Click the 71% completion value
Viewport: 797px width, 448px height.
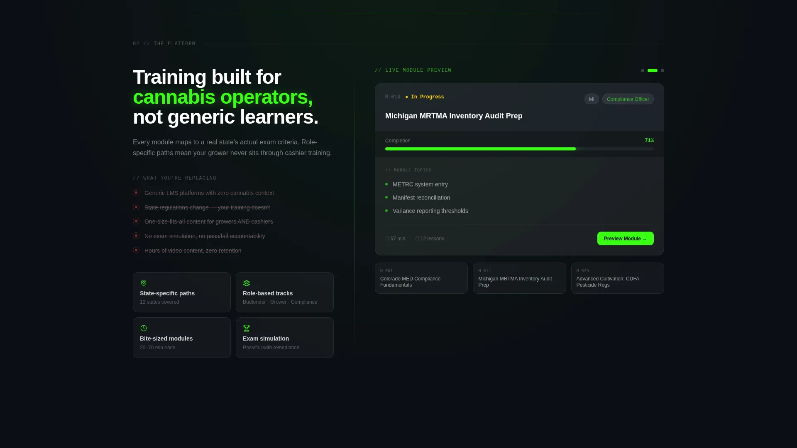[x=649, y=141]
